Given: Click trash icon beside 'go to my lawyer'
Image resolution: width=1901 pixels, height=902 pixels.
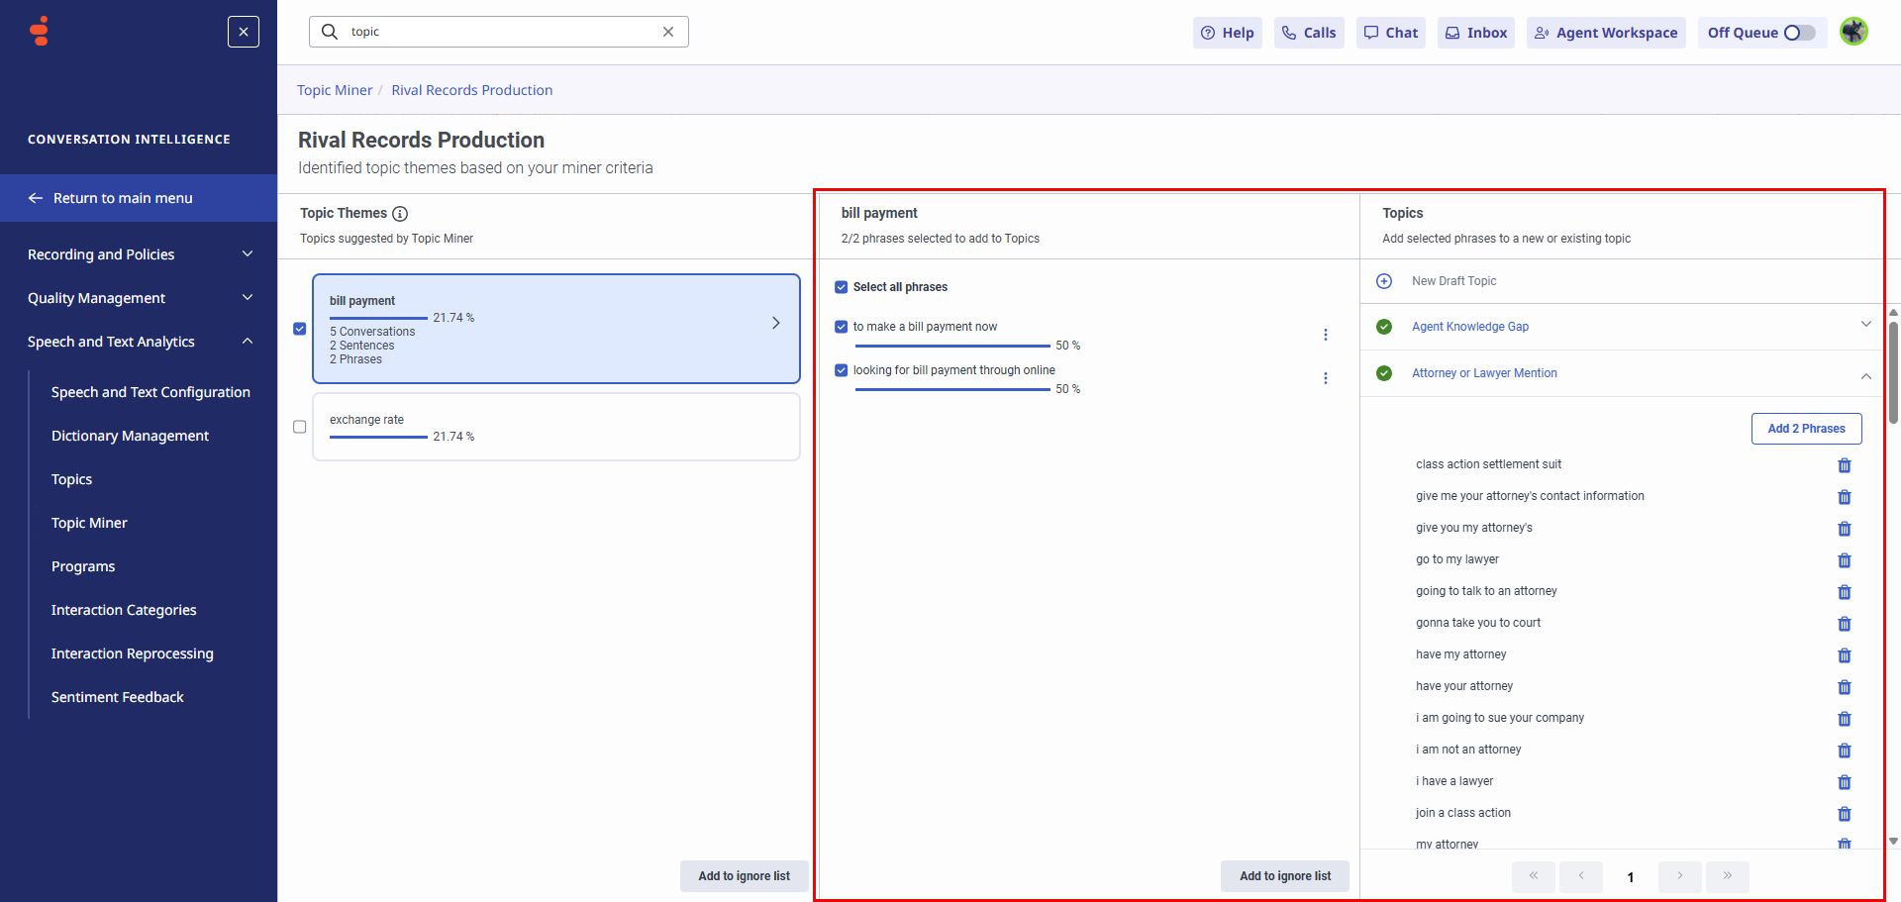Looking at the screenshot, I should (1844, 560).
